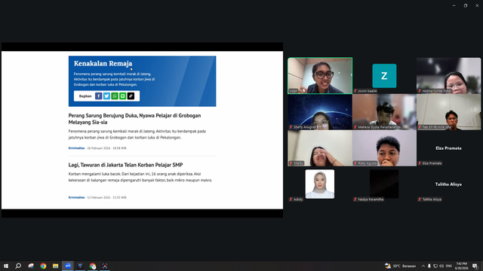Viewport: 483px width, 271px height.
Task: Open the notification center icon
Action: click(475, 266)
